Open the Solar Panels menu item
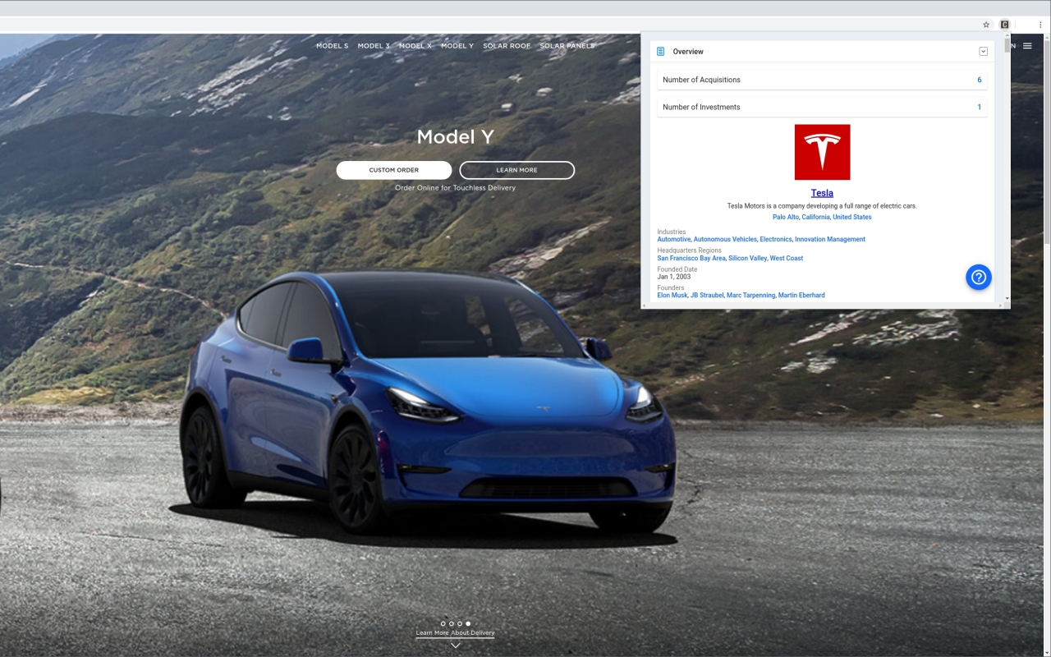The width and height of the screenshot is (1051, 657). tap(567, 46)
